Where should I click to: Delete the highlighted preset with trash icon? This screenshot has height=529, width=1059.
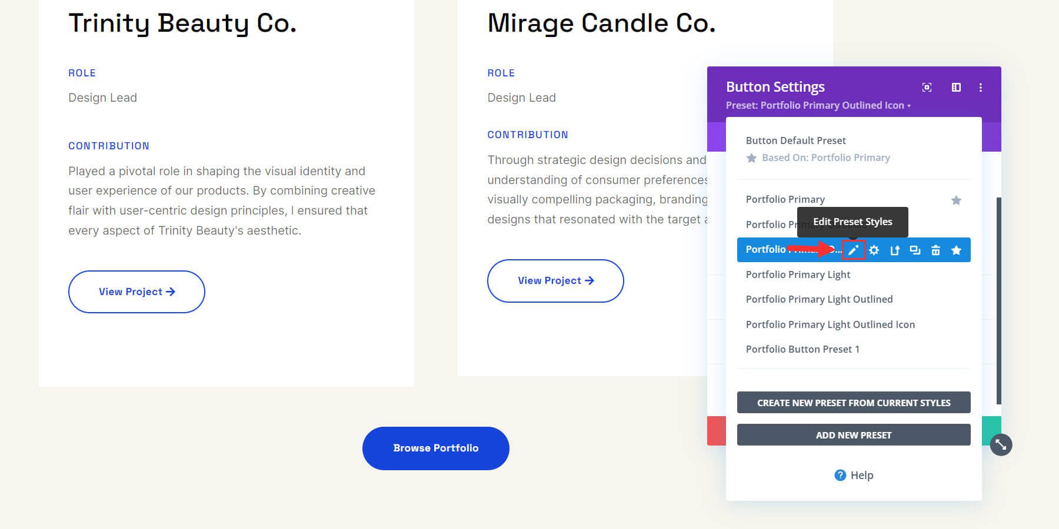pyautogui.click(x=935, y=250)
